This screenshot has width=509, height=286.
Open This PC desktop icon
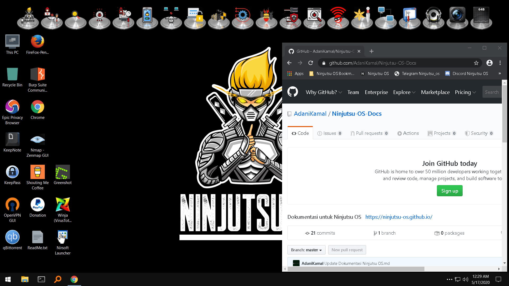12,44
